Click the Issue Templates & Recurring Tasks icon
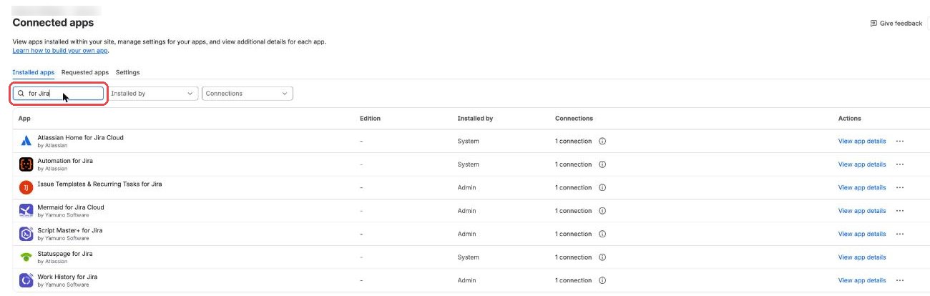The width and height of the screenshot is (930, 296). click(26, 187)
